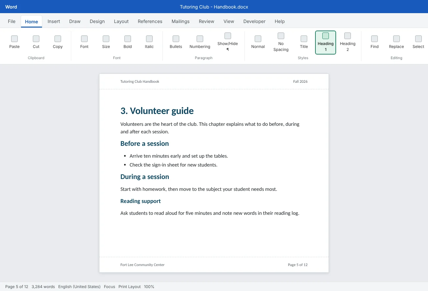Click the 100% zoom level

pos(149,287)
